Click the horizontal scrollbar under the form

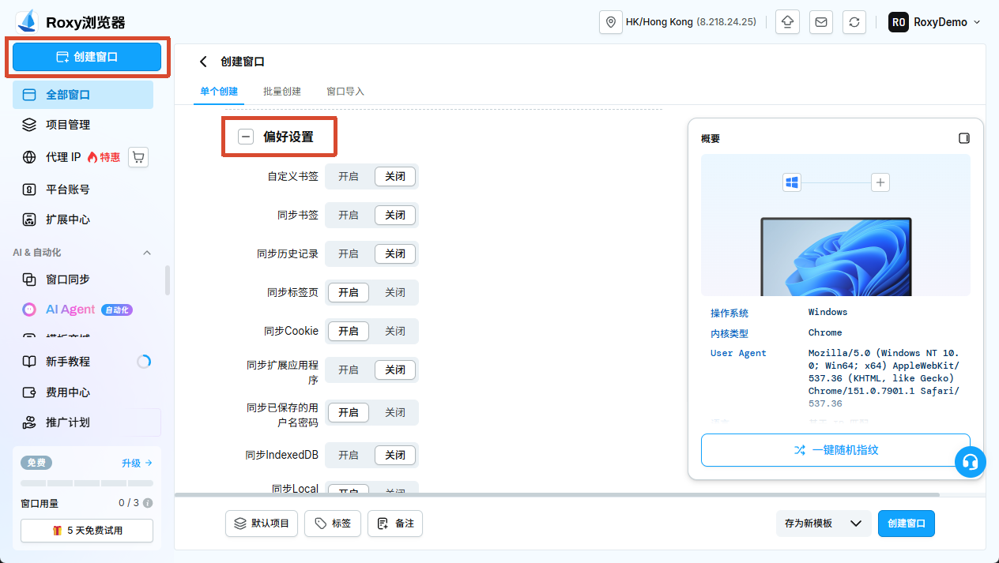pyautogui.click(x=557, y=495)
